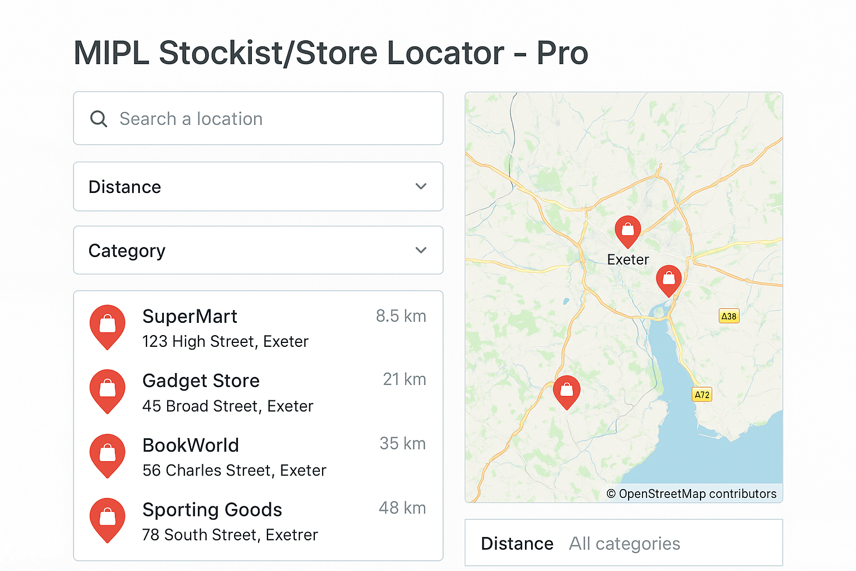This screenshot has height=571, width=856.
Task: Select the map marker east of Exeter
Action: pyautogui.click(x=669, y=279)
